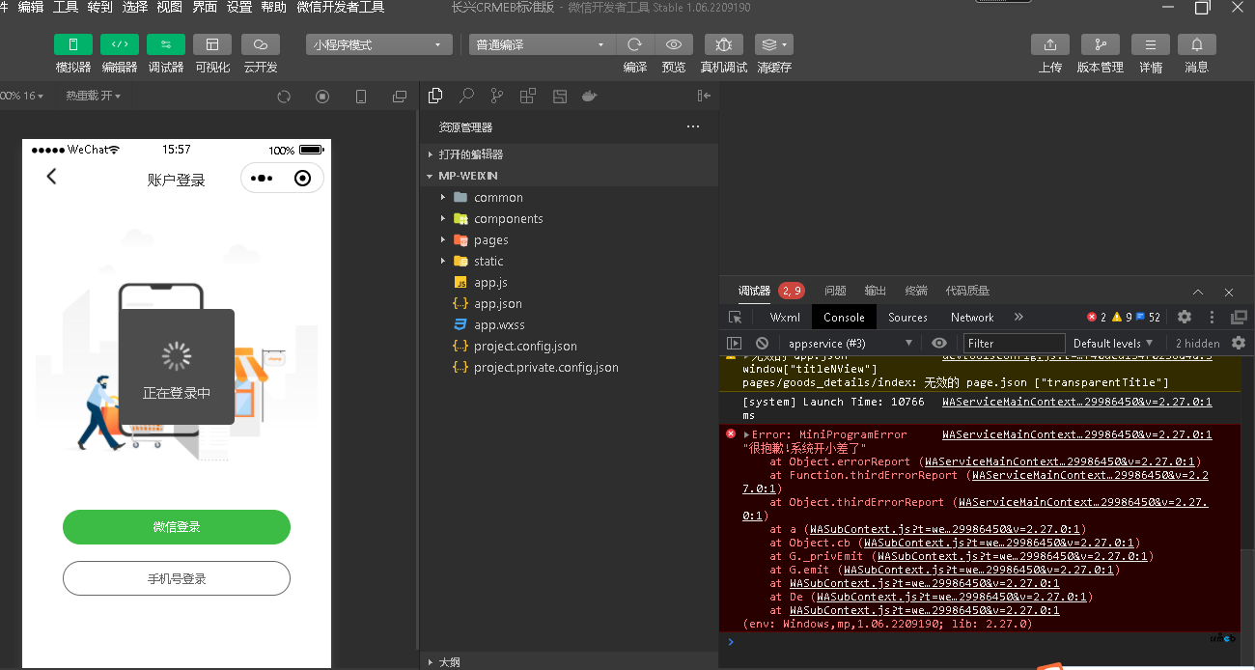Click the detach simulator window icon
The image size is (1255, 670).
(400, 97)
